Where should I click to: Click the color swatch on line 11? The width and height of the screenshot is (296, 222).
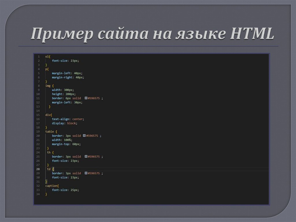pos(86,98)
